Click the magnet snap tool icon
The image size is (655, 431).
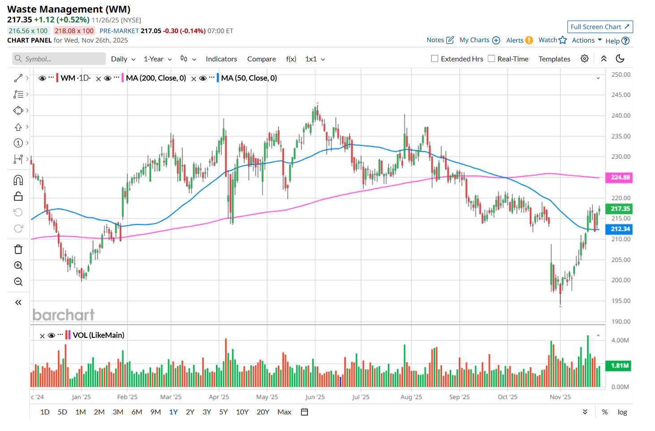pyautogui.click(x=18, y=180)
